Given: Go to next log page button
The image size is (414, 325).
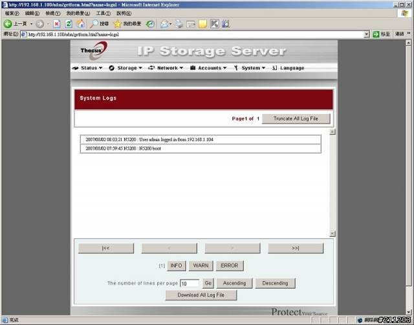Looking at the screenshot, I should click(232, 249).
